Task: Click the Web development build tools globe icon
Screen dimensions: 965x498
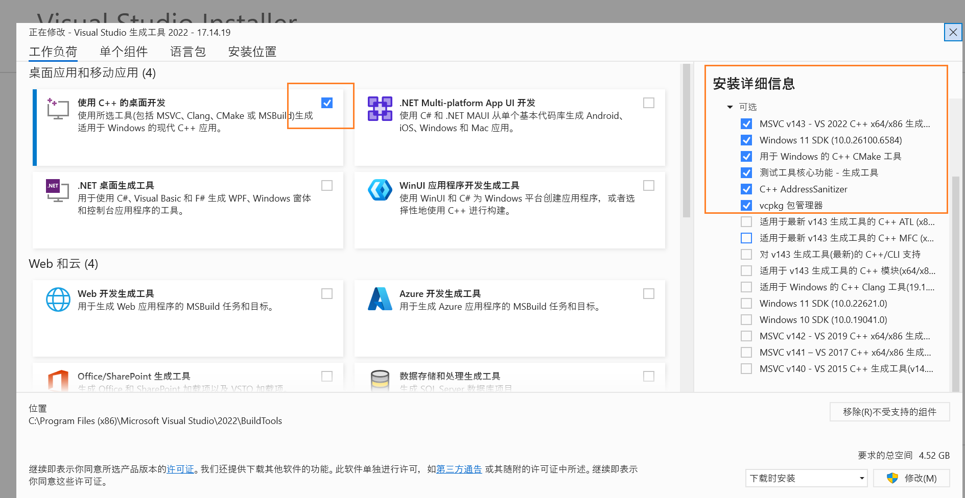Action: coord(58,300)
